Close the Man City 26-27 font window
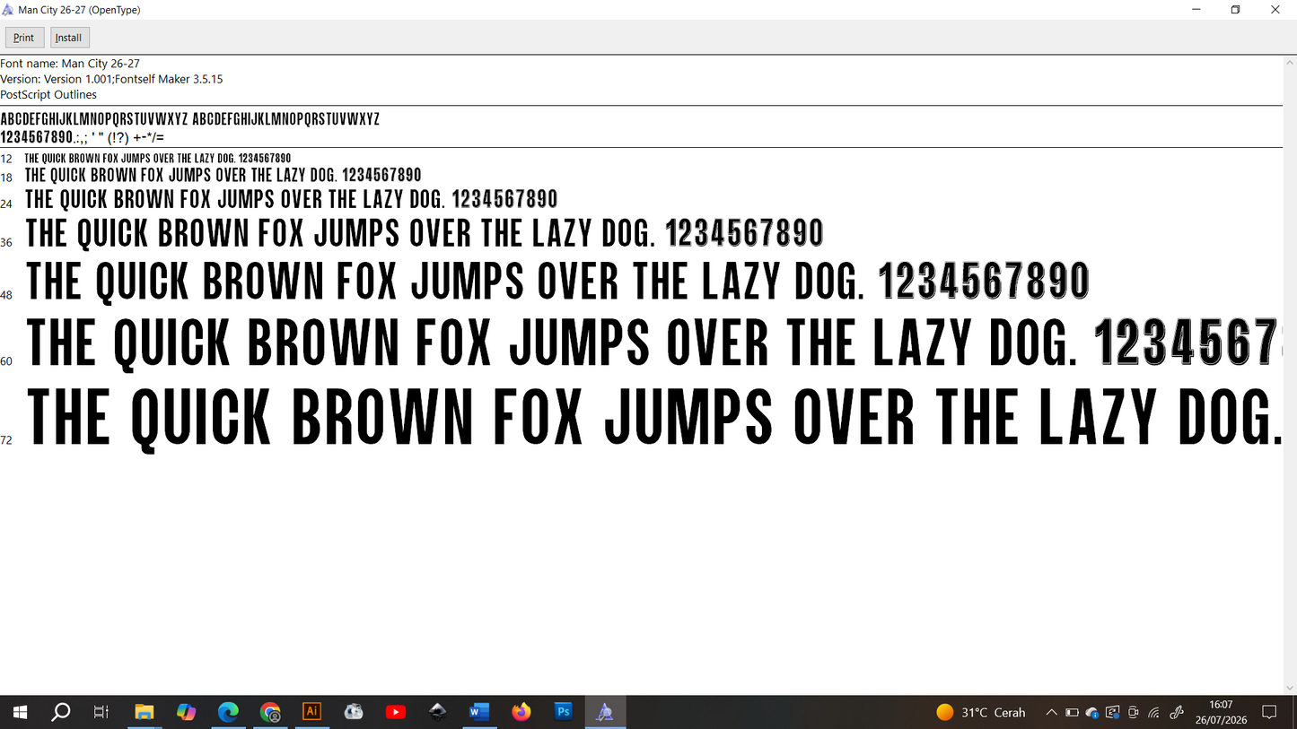The height and width of the screenshot is (729, 1297). (x=1276, y=10)
